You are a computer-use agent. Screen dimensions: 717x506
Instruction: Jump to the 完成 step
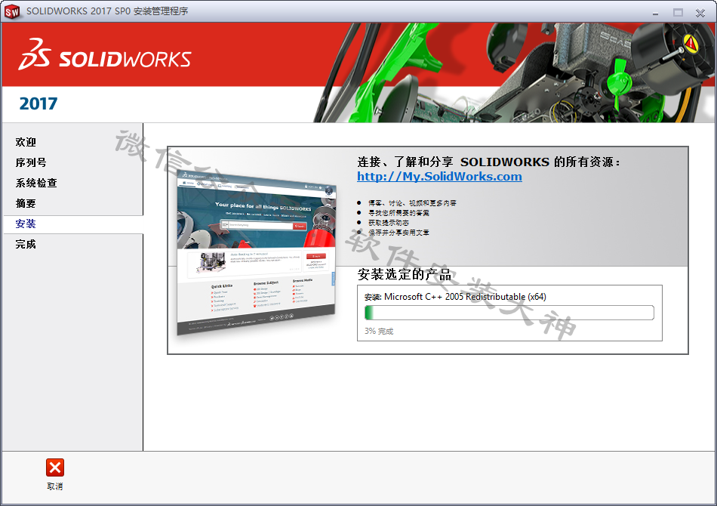(x=26, y=244)
